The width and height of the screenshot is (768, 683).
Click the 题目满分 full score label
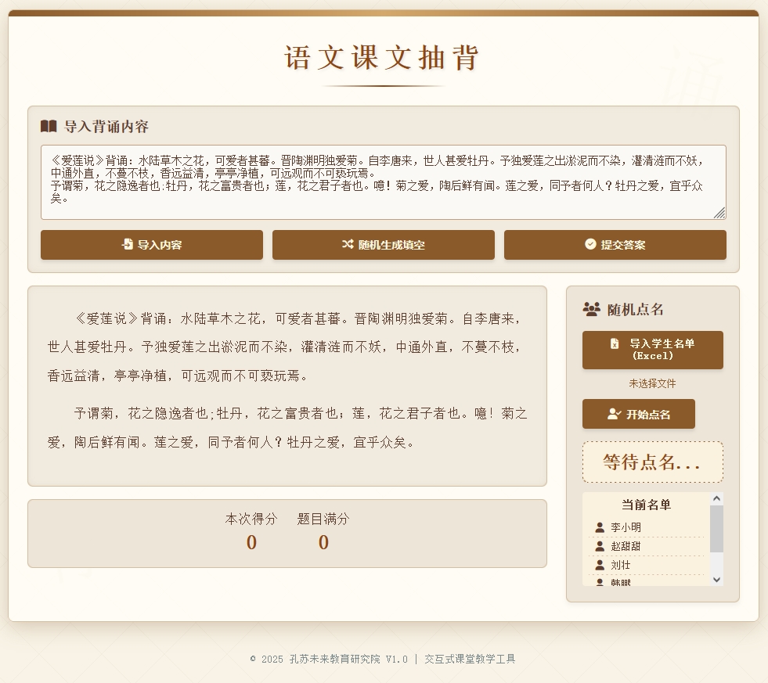point(323,519)
